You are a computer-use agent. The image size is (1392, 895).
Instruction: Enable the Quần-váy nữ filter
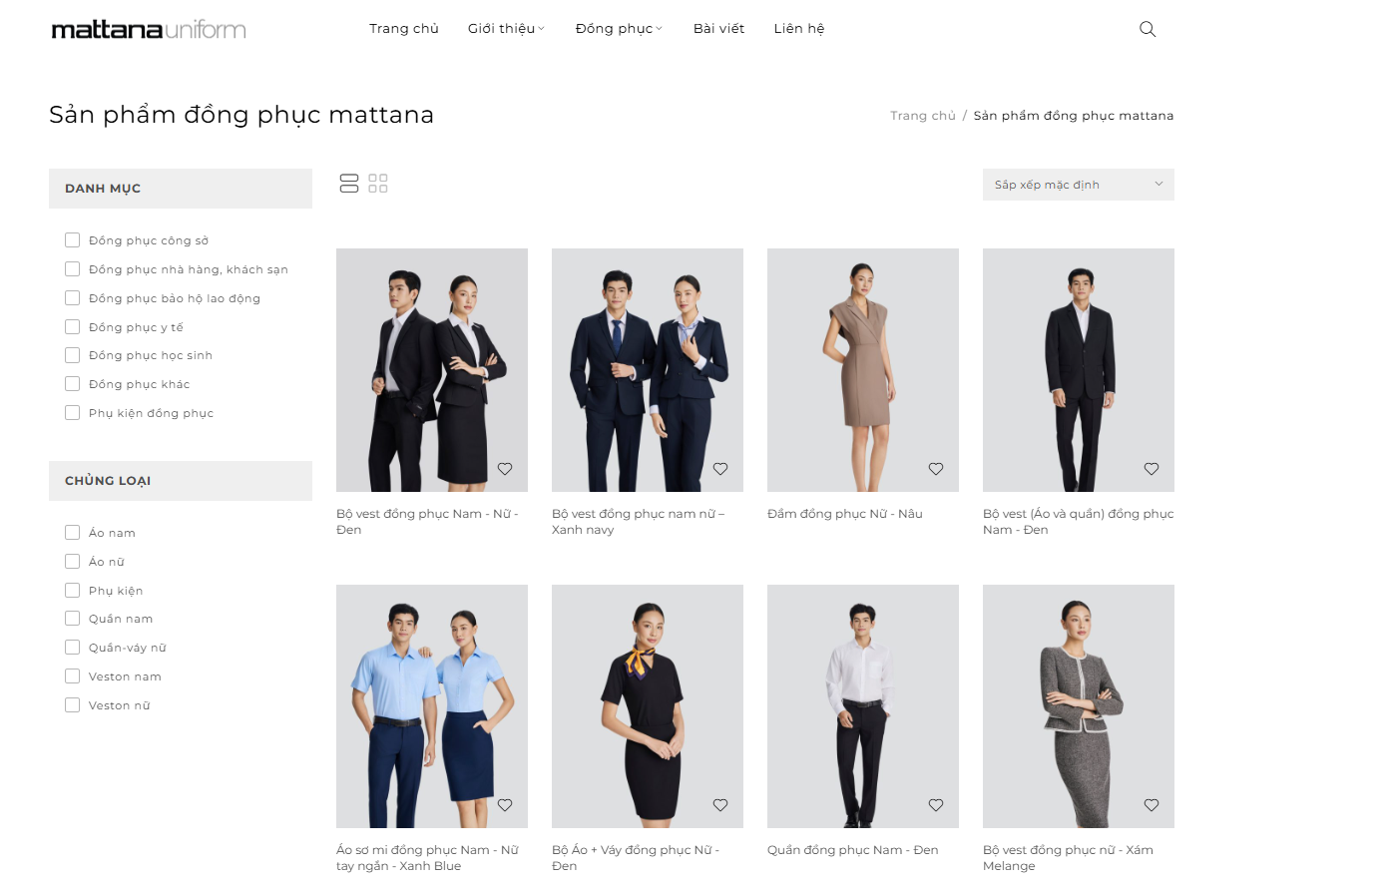click(72, 647)
